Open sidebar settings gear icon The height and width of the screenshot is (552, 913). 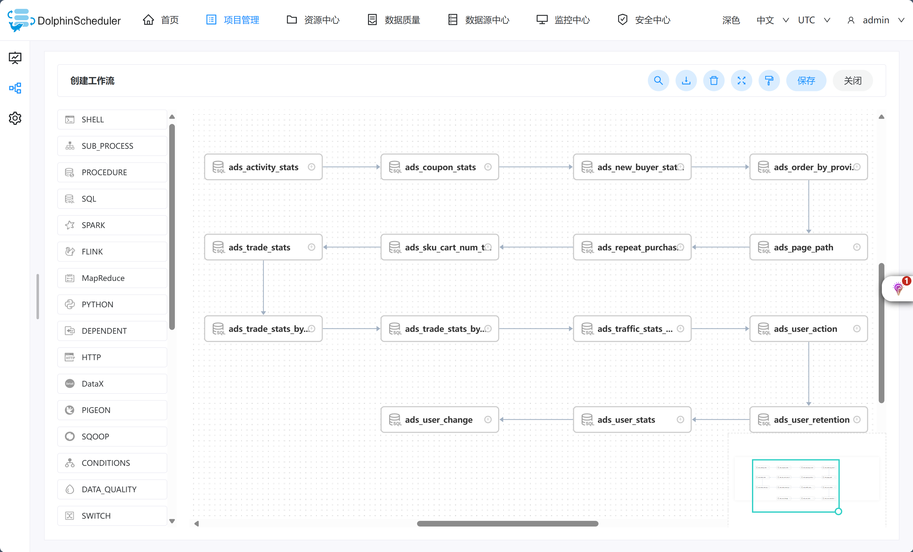pos(15,118)
